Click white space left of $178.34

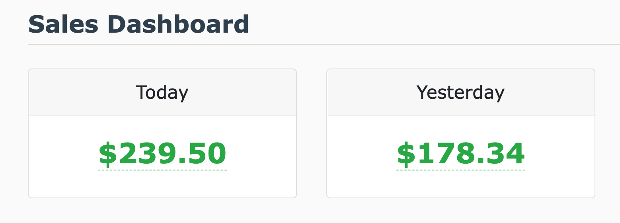coord(362,154)
